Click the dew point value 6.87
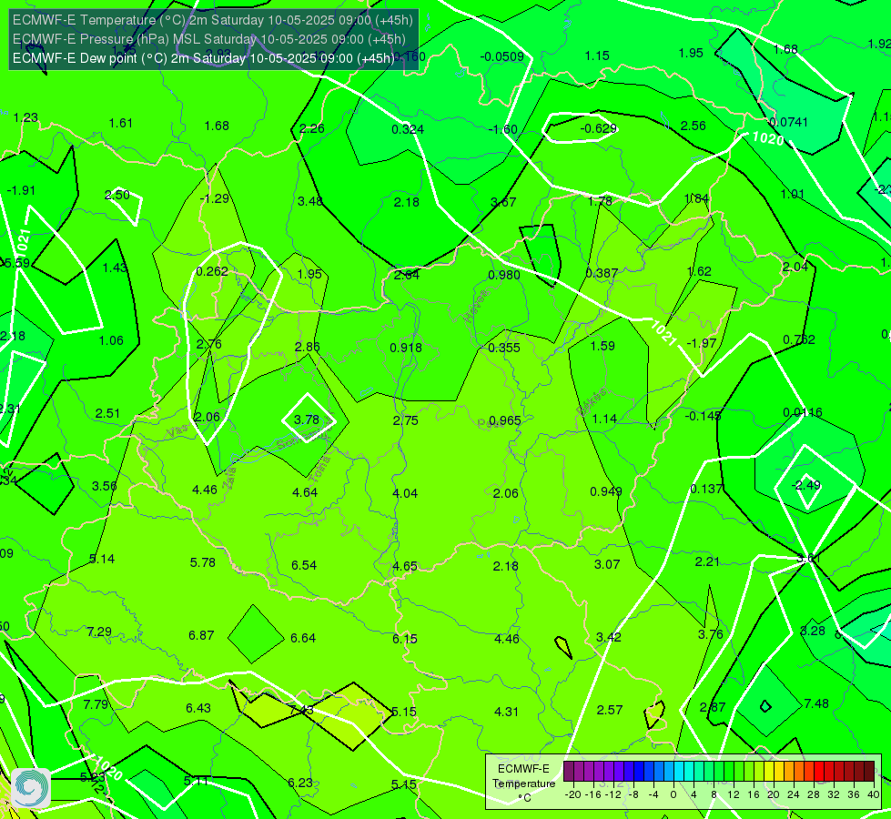Image resolution: width=891 pixels, height=819 pixels. click(201, 635)
